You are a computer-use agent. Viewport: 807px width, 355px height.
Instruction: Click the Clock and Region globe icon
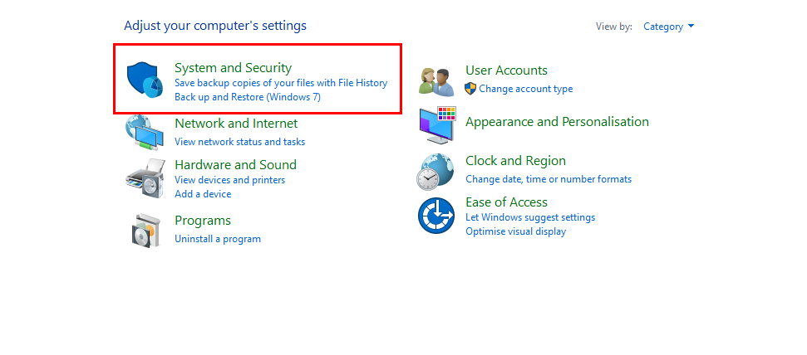(436, 171)
